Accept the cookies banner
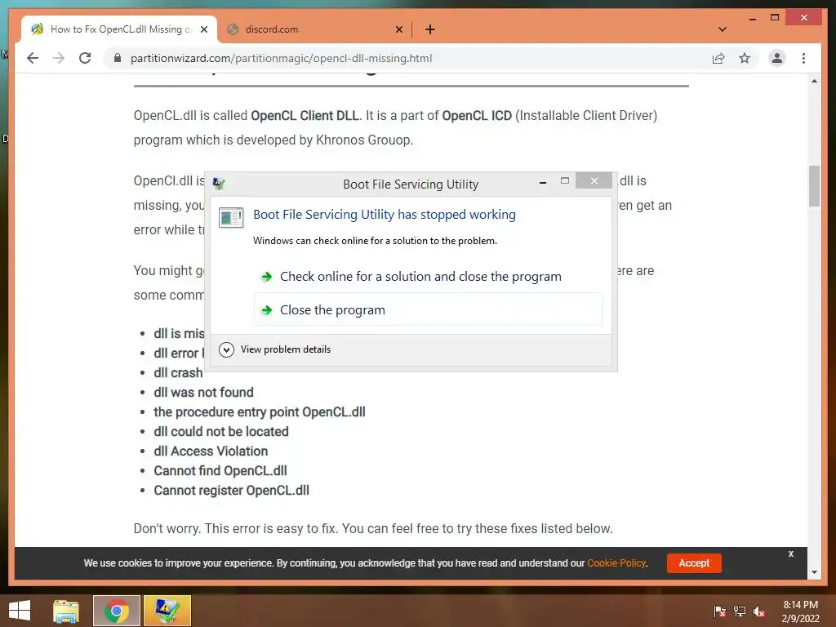The width and height of the screenshot is (836, 627). pyautogui.click(x=694, y=563)
